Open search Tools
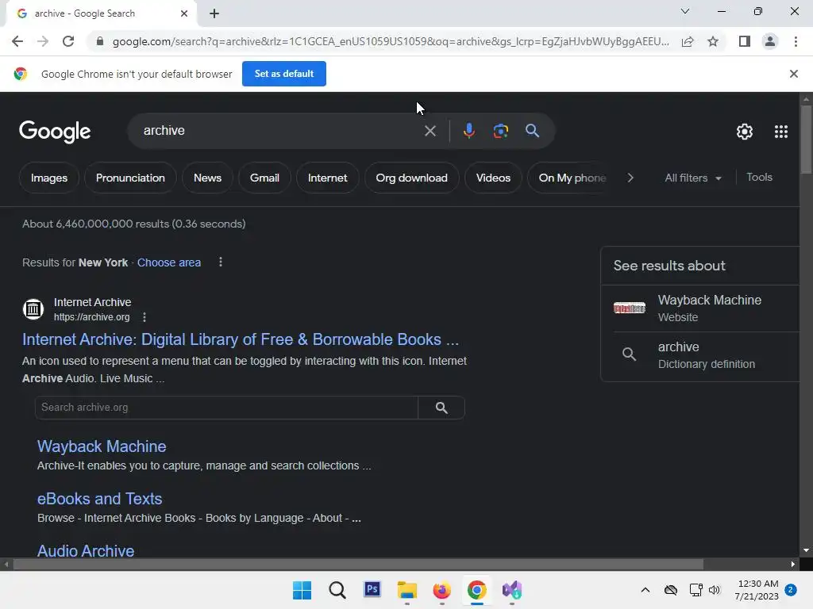The height and width of the screenshot is (609, 813). (759, 177)
